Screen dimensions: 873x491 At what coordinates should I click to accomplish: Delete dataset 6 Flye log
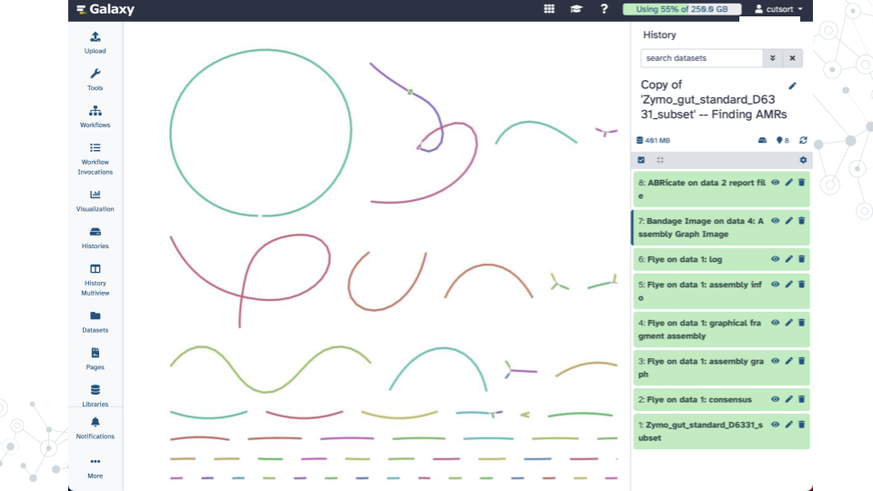coord(801,259)
